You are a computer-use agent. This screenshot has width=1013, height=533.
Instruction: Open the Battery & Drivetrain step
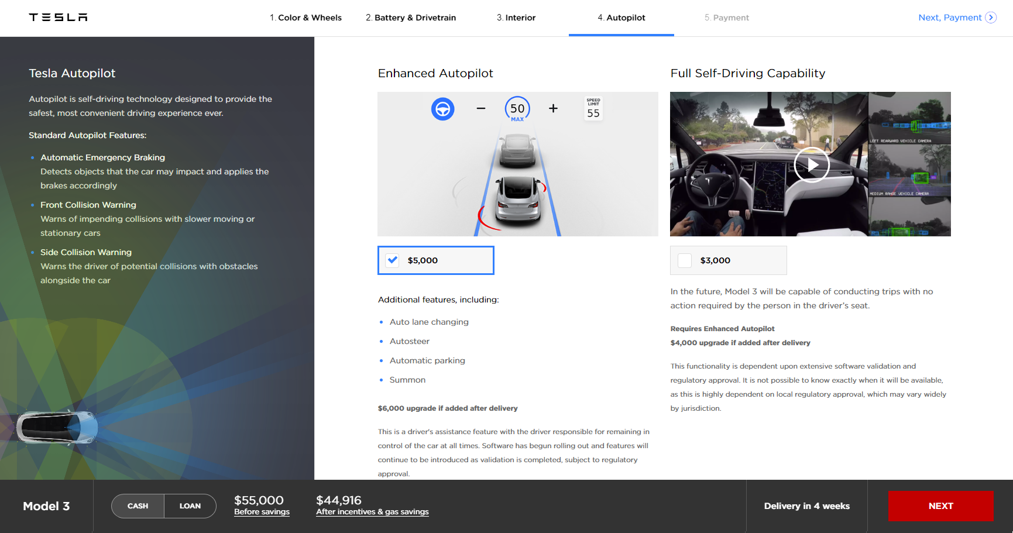(411, 18)
